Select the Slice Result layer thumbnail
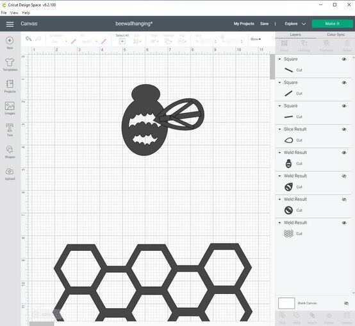Image resolution: width=355 pixels, height=326 pixels. tap(288, 140)
